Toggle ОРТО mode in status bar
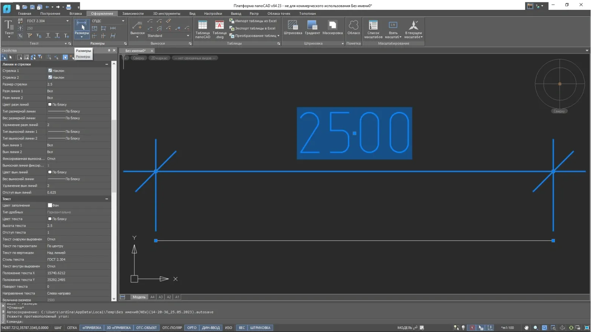 click(192, 328)
